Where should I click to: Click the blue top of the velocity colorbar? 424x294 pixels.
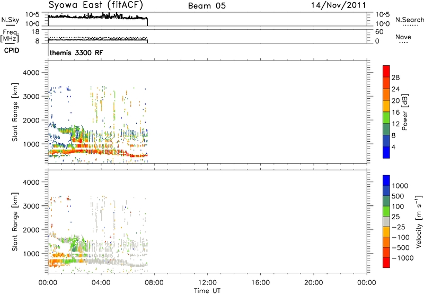[386, 180]
